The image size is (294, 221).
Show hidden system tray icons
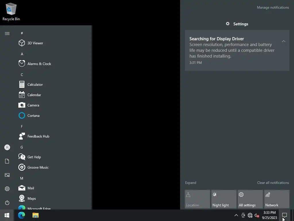236,215
